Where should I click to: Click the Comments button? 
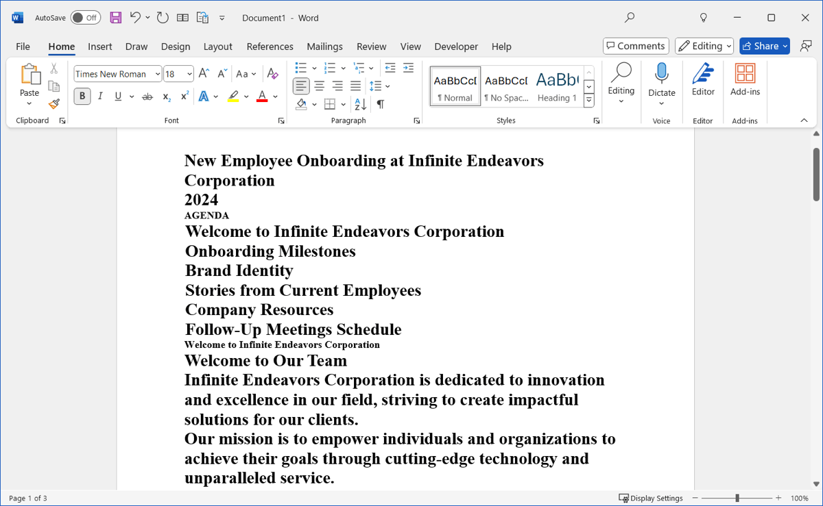tap(636, 46)
